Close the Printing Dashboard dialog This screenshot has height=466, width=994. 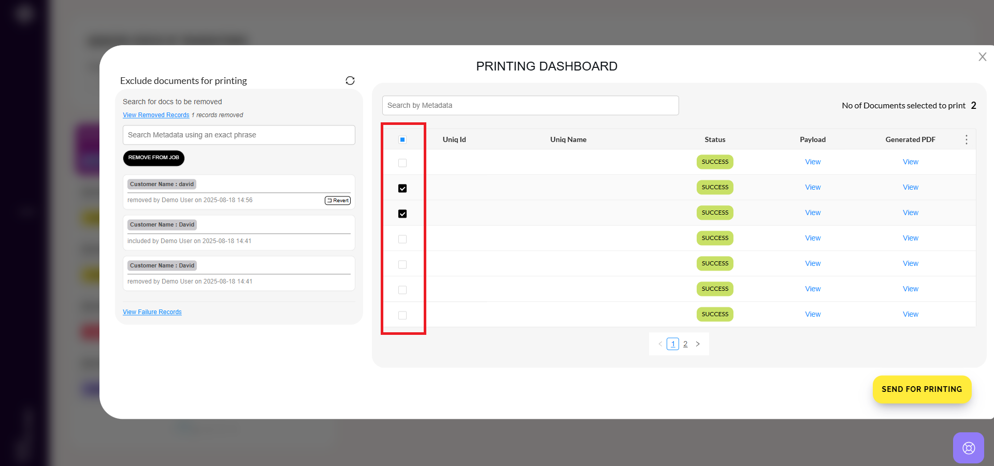coord(982,57)
